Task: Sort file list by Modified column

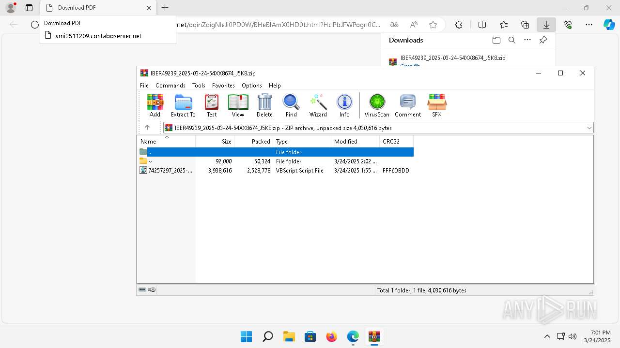Action: point(356,142)
